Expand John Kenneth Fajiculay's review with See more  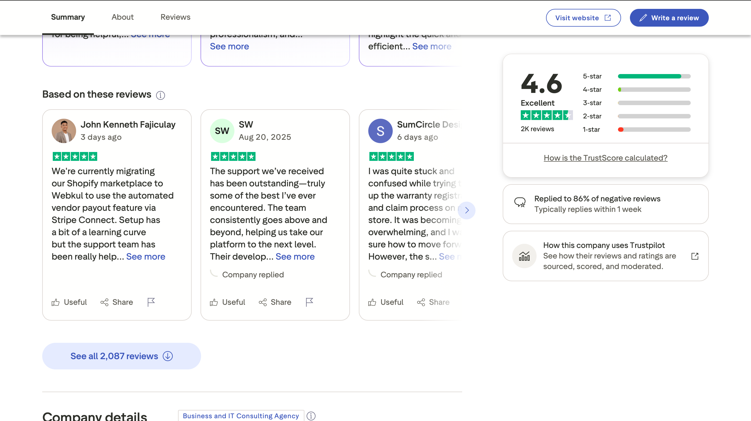point(146,257)
